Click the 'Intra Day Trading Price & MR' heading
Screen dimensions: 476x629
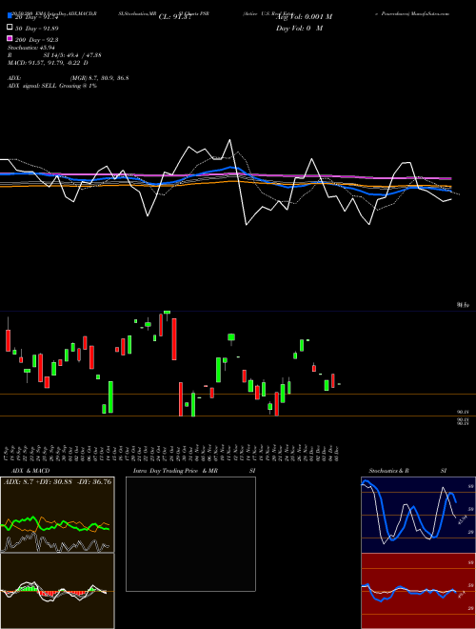175,471
